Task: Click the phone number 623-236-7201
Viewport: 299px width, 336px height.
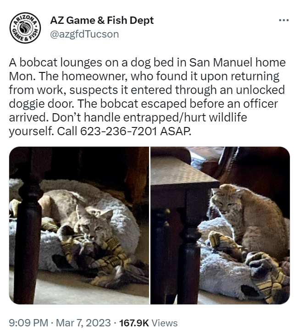Action: coord(119,131)
